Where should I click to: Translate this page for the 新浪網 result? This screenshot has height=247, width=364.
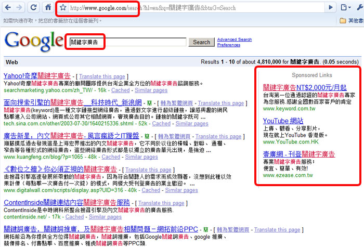pyautogui.click(x=221, y=103)
